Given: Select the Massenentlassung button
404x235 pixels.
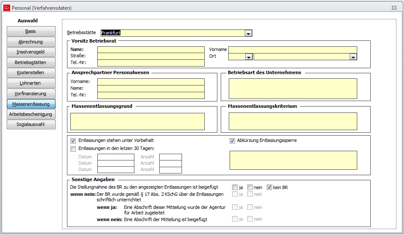Looking at the screenshot, I should pos(31,104).
